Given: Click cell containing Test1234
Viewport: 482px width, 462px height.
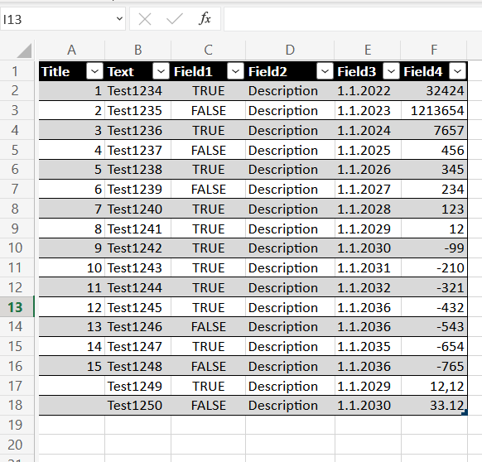Looking at the screenshot, I should click(138, 91).
